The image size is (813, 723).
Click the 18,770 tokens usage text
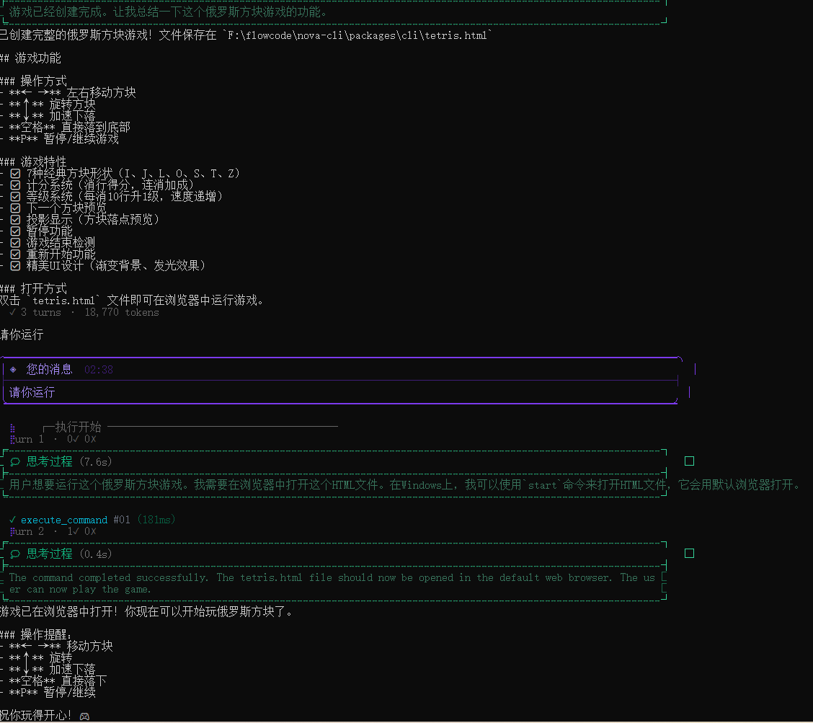122,312
